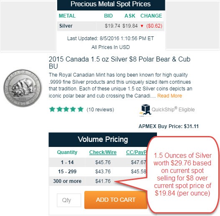
Task: Select the 1 - 14 quantity pricing row
Action: [98, 162]
